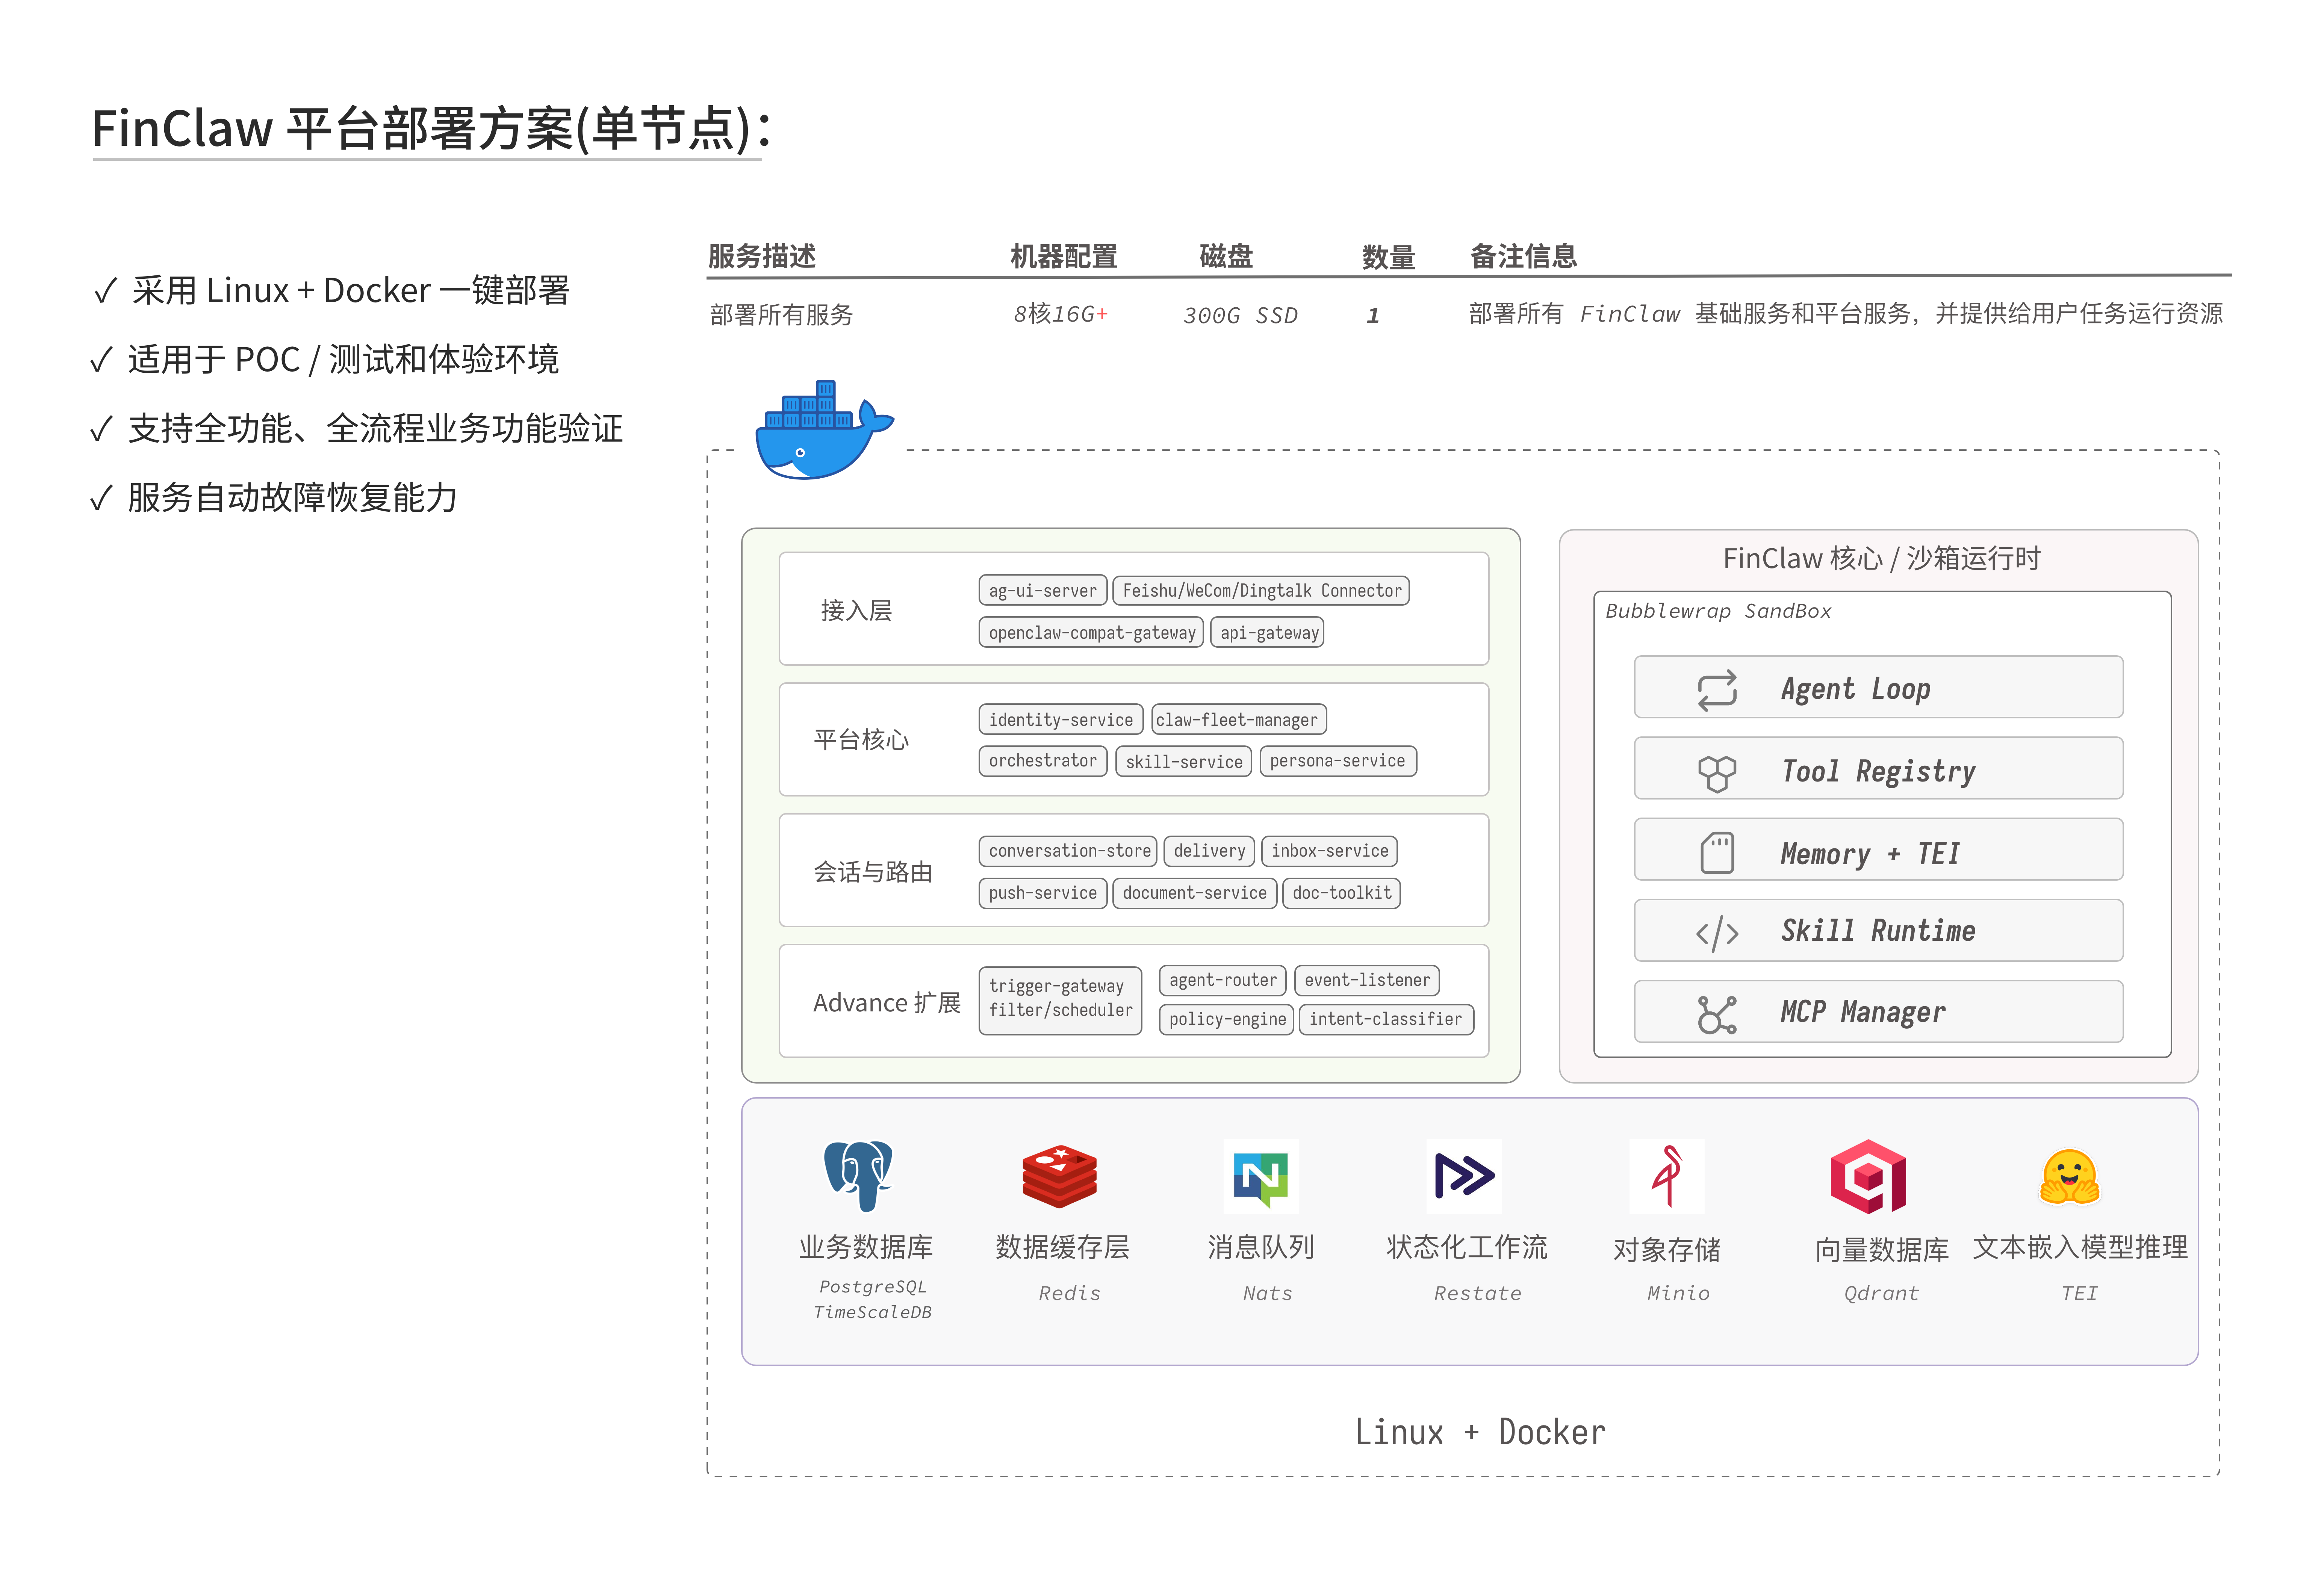Click the Memory + TEI card icon
2324x1584 pixels.
(x=1717, y=853)
